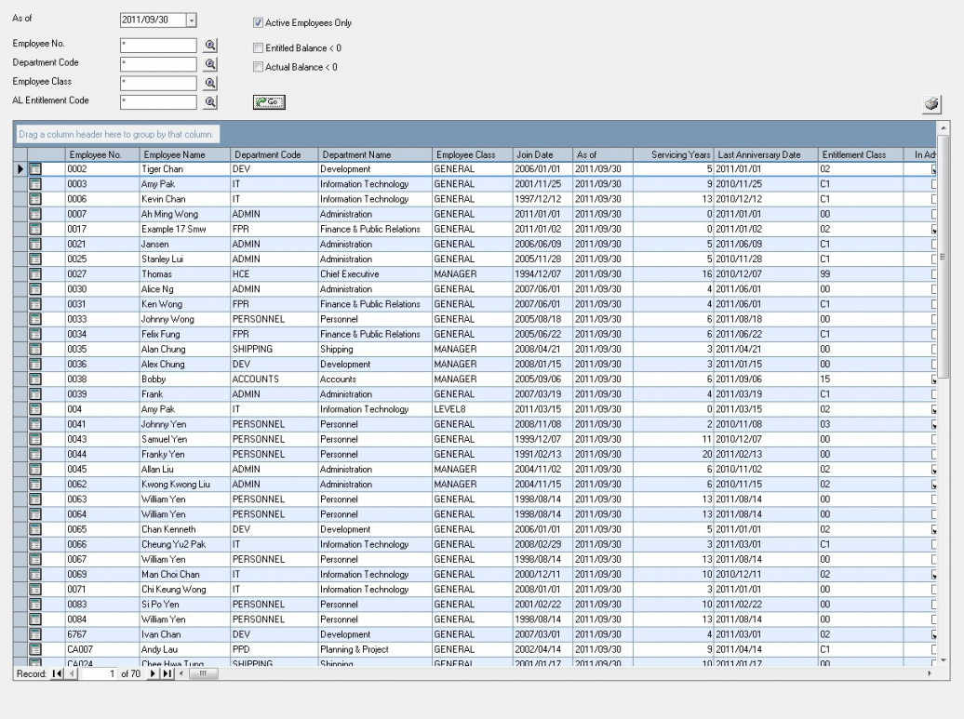Viewport: 964px width, 719px height.
Task: Click the horizontal scrollbar thumb
Action: tap(202, 673)
